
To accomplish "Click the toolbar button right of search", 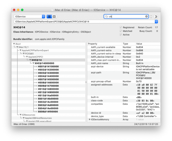I will pos(156,17).
